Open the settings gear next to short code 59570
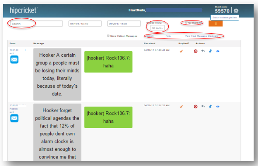This screenshot has height=166, width=258. click(236, 11)
